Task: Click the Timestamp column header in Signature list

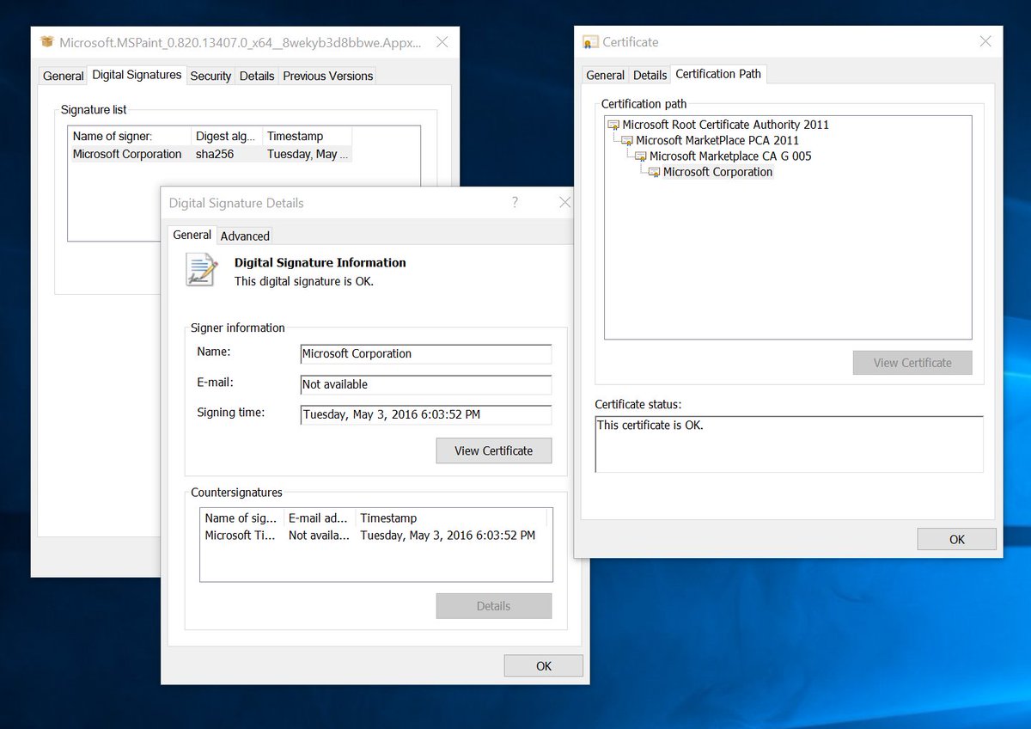Action: (x=307, y=136)
